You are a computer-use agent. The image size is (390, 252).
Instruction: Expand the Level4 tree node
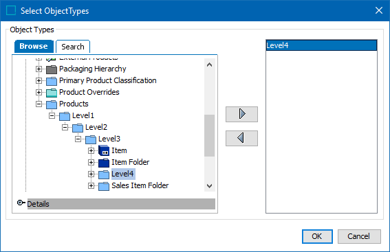(91, 174)
